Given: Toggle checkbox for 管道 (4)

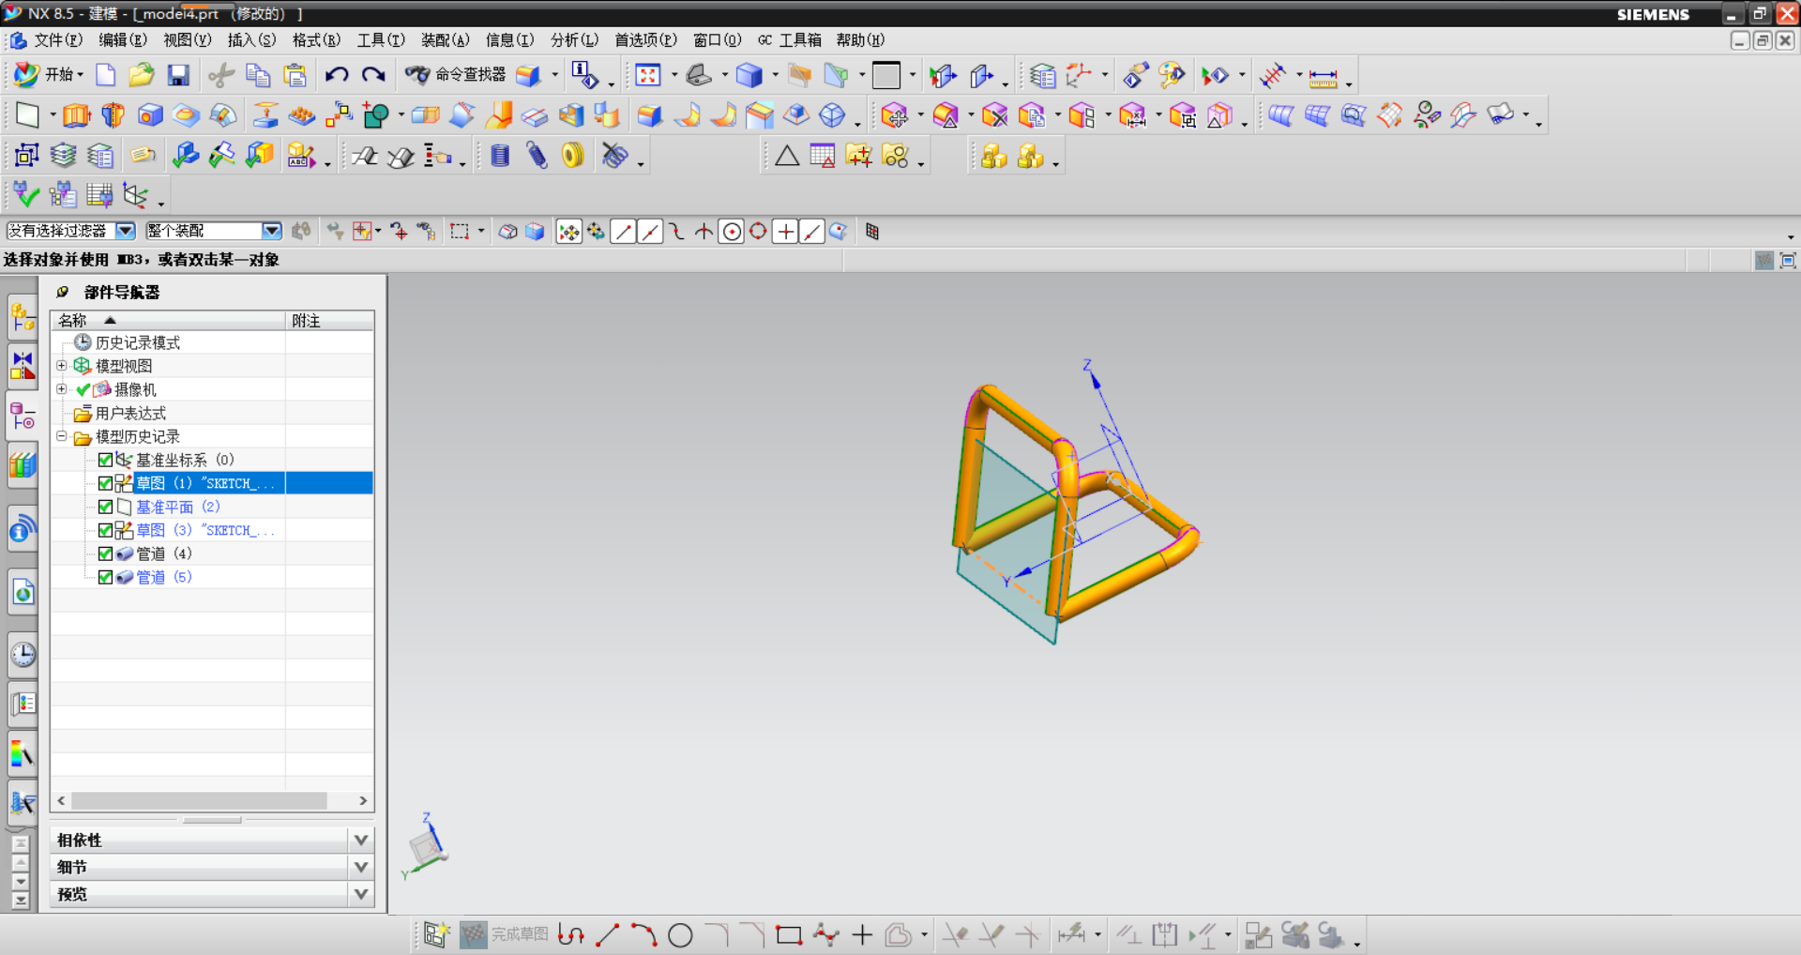Looking at the screenshot, I should tap(105, 553).
